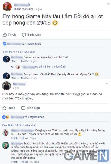Click the '49 phút' comment timestamp
This screenshot has width=111, height=164.
point(34,162)
